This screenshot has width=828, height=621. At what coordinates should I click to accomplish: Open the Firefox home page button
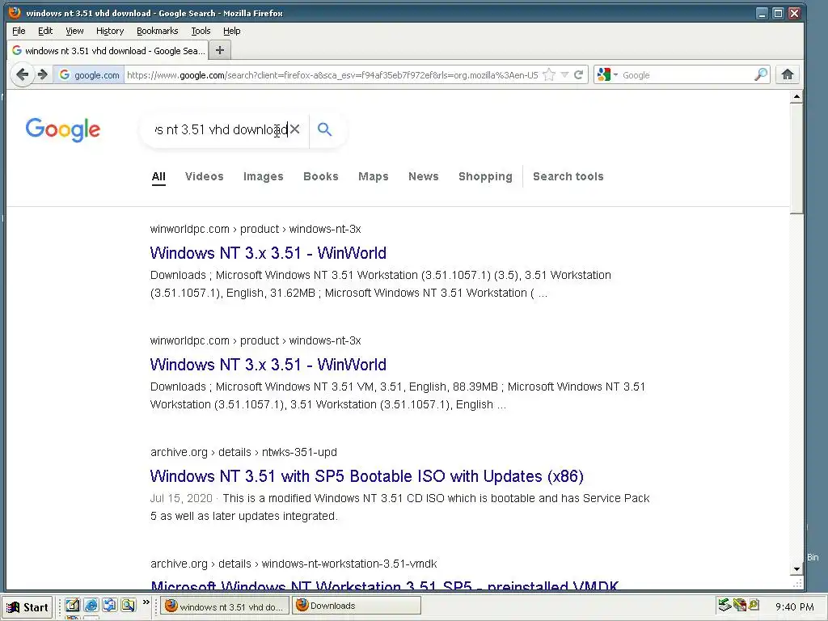pyautogui.click(x=788, y=74)
